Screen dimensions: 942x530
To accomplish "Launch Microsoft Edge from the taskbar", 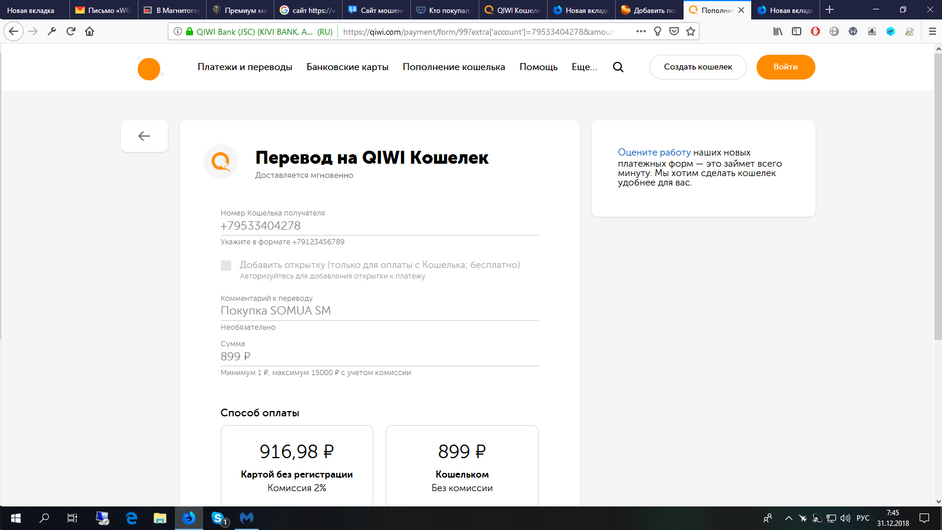I will pyautogui.click(x=131, y=518).
